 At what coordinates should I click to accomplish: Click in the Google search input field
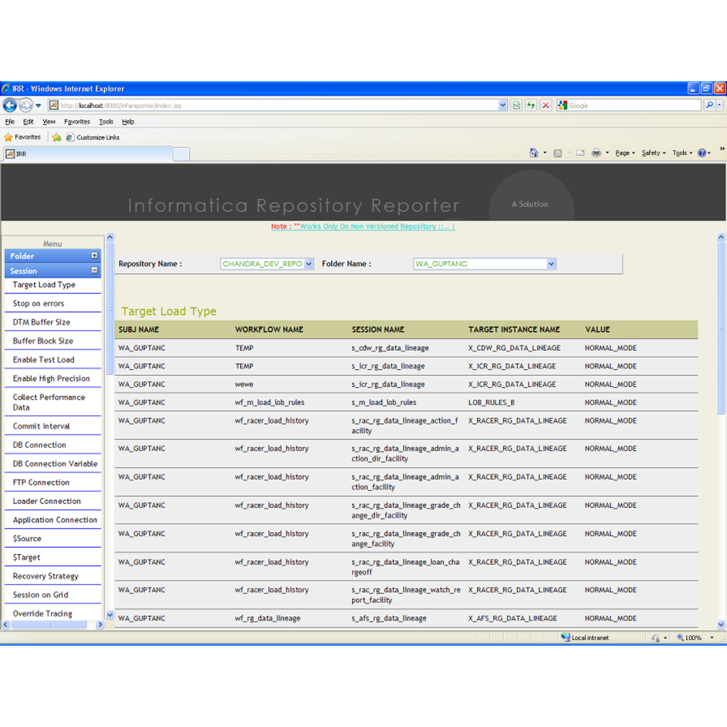[625, 105]
